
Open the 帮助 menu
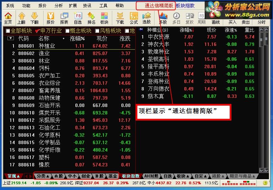tap(119, 6)
